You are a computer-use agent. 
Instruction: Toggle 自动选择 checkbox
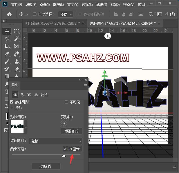(35, 14)
